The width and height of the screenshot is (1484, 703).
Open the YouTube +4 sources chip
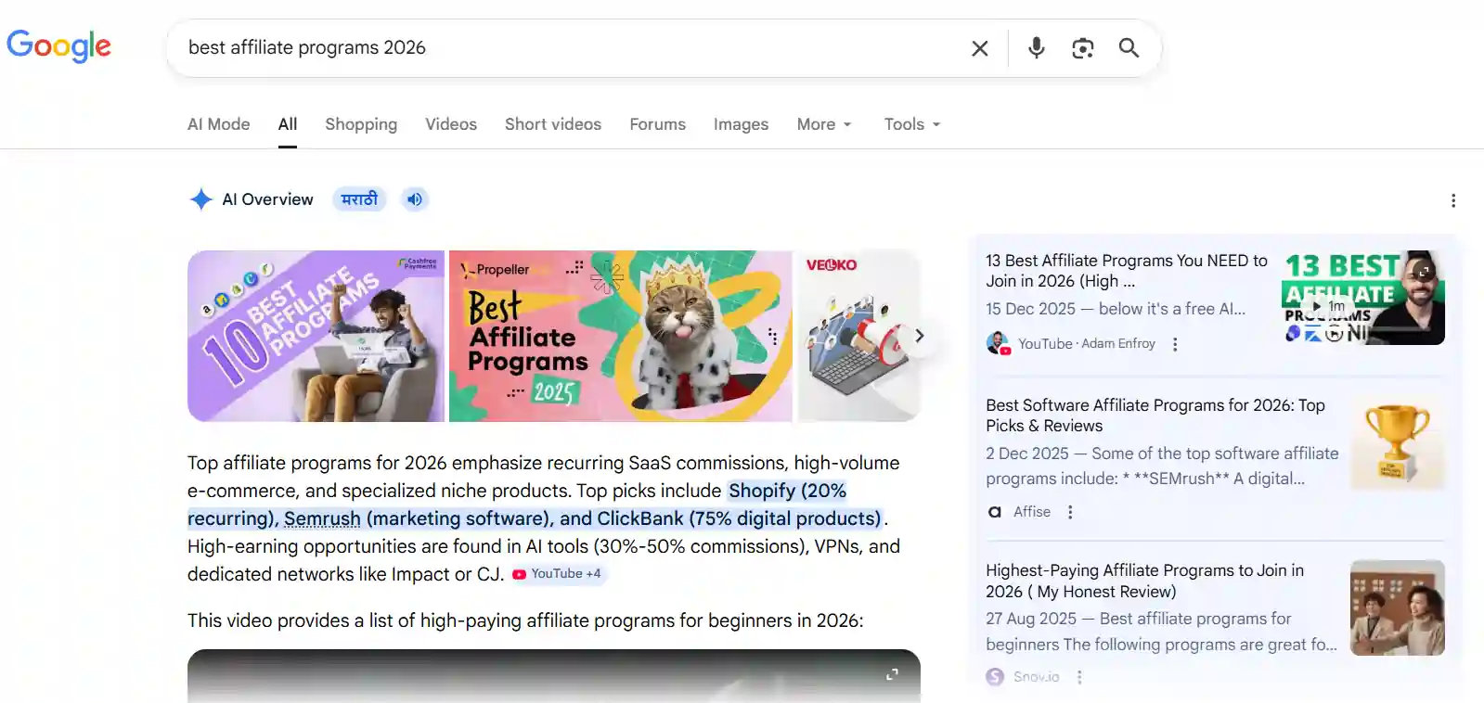click(557, 574)
